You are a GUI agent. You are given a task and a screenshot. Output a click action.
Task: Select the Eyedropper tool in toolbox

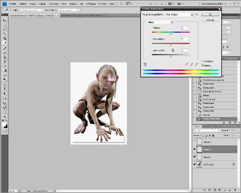coord(5,43)
